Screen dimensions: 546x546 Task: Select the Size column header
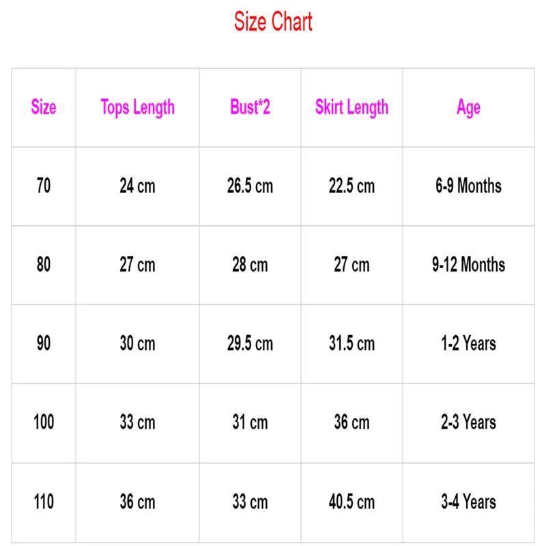(x=44, y=107)
